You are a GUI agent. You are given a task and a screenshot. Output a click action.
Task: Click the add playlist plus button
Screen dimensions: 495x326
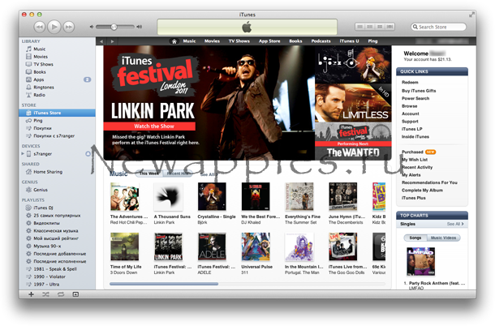tap(31, 294)
